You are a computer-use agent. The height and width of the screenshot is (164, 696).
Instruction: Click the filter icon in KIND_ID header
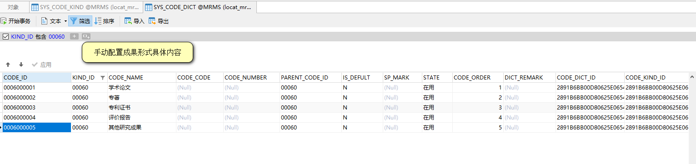[102, 78]
